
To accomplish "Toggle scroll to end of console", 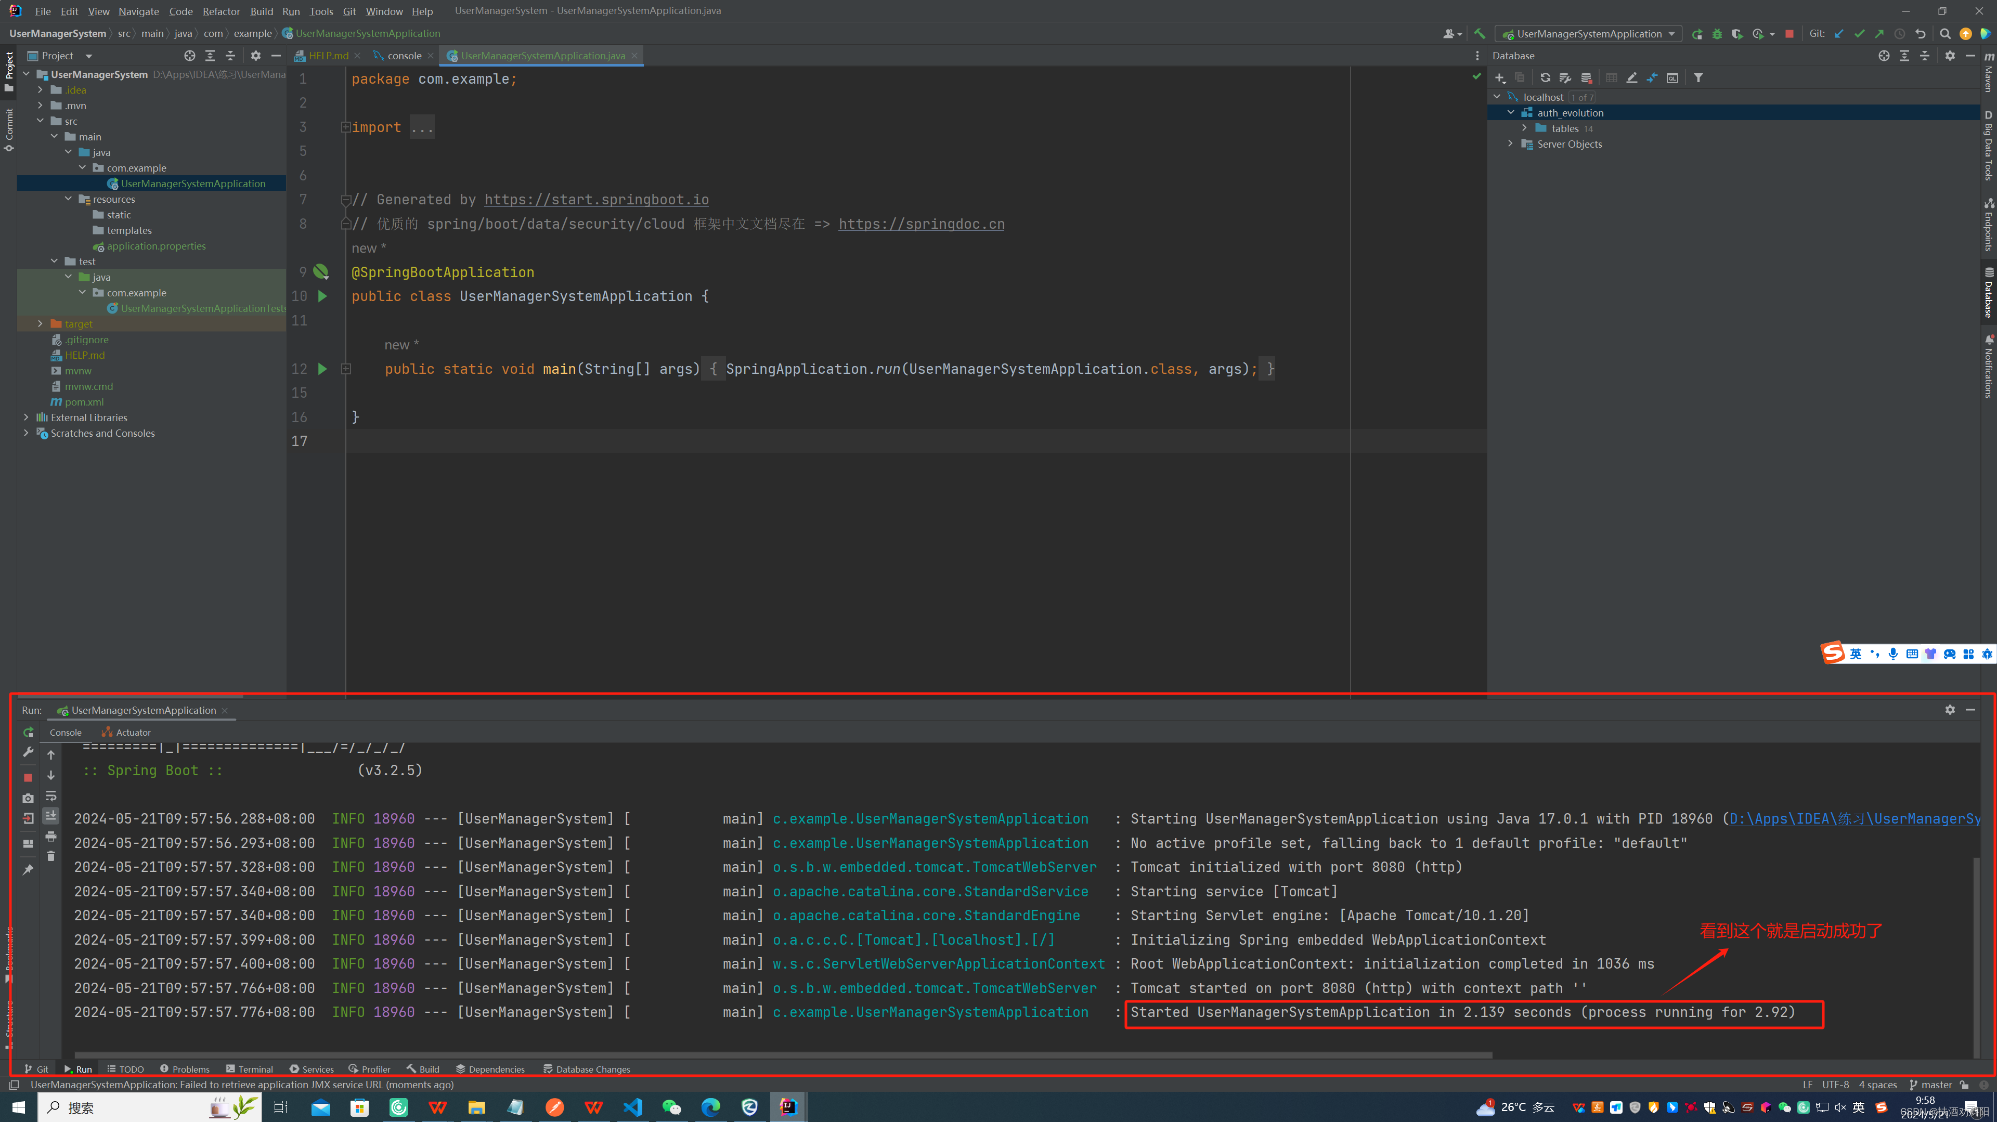I will click(51, 816).
